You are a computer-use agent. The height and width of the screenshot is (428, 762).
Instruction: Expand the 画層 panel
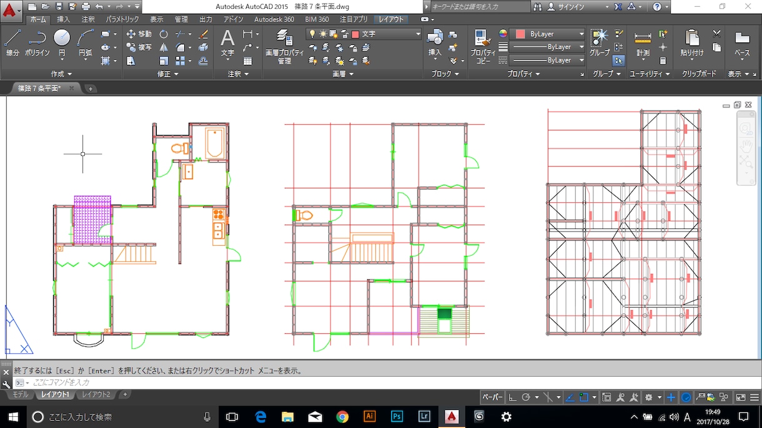343,74
